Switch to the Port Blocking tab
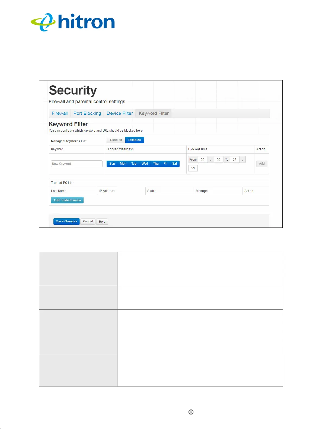Viewport: 332px width, 429px height. click(x=87, y=113)
